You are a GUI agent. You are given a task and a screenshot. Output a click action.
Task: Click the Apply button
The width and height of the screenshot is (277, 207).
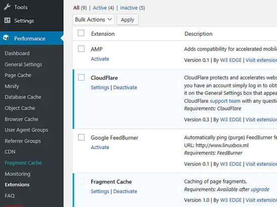click(x=127, y=20)
